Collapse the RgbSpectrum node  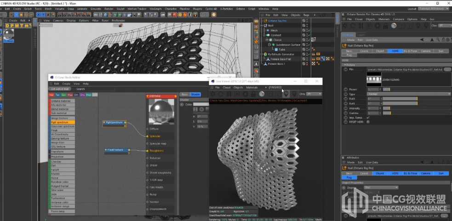(104, 122)
